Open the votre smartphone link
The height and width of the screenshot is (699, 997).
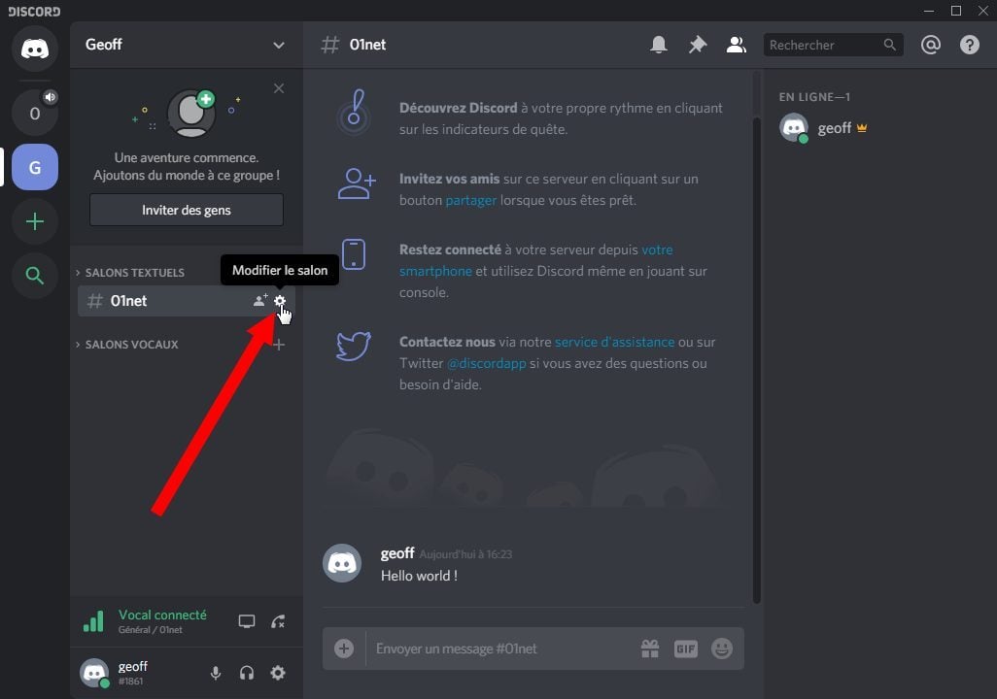tap(535, 260)
